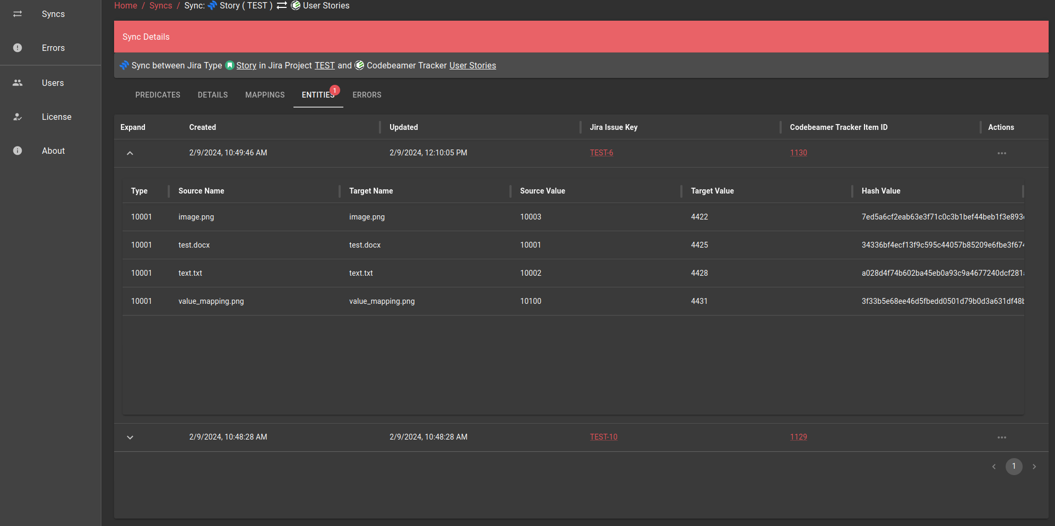The height and width of the screenshot is (526, 1055).
Task: Open actions menu for TEST-6 row
Action: (x=1001, y=153)
